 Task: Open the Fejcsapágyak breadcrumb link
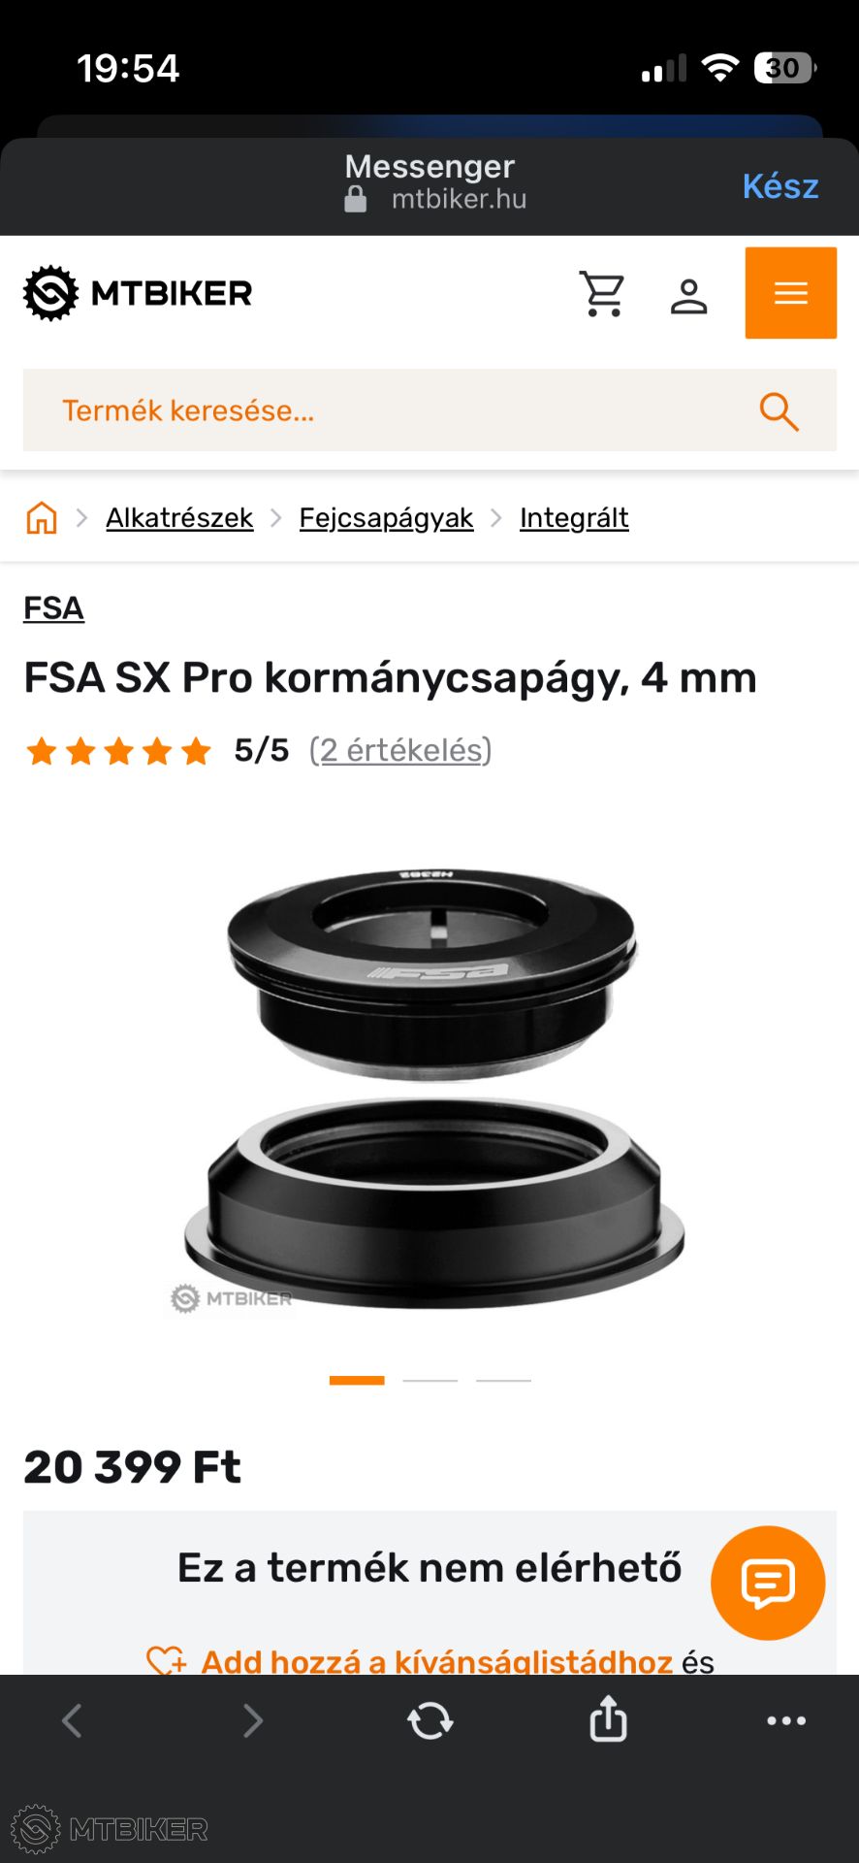pyautogui.click(x=386, y=518)
